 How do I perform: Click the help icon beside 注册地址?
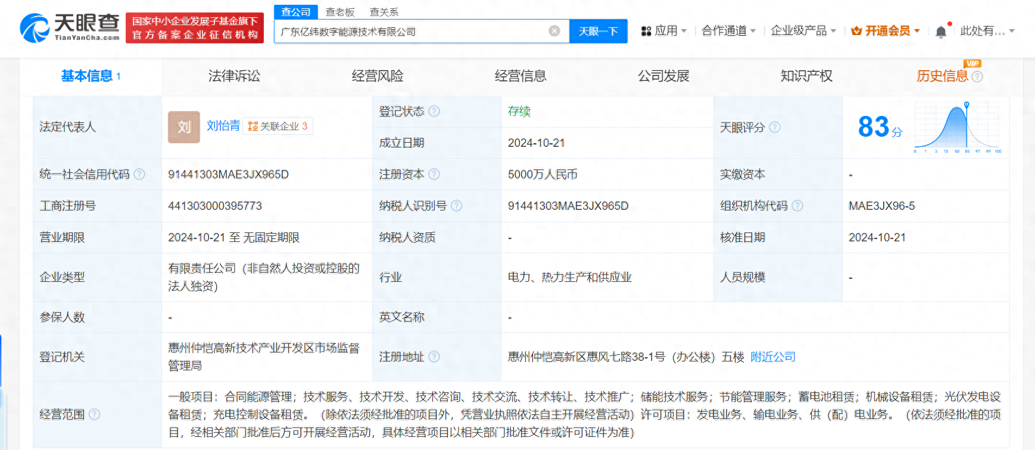click(x=434, y=357)
